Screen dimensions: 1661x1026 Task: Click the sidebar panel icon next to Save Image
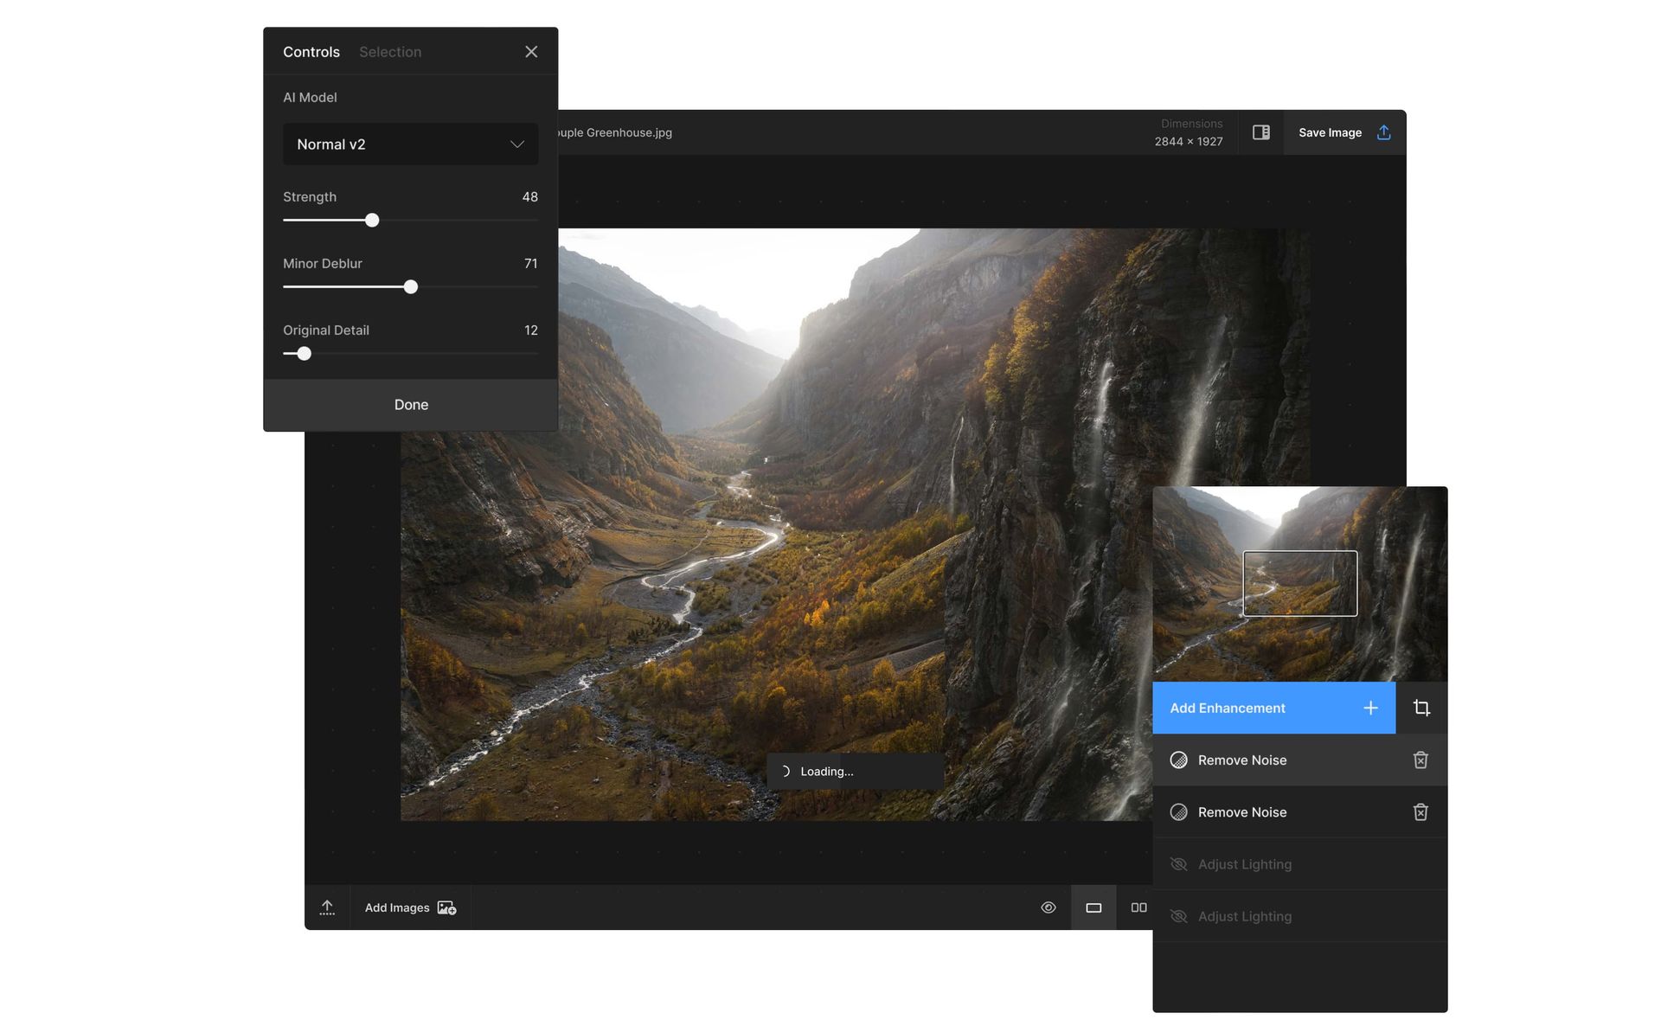tap(1260, 132)
